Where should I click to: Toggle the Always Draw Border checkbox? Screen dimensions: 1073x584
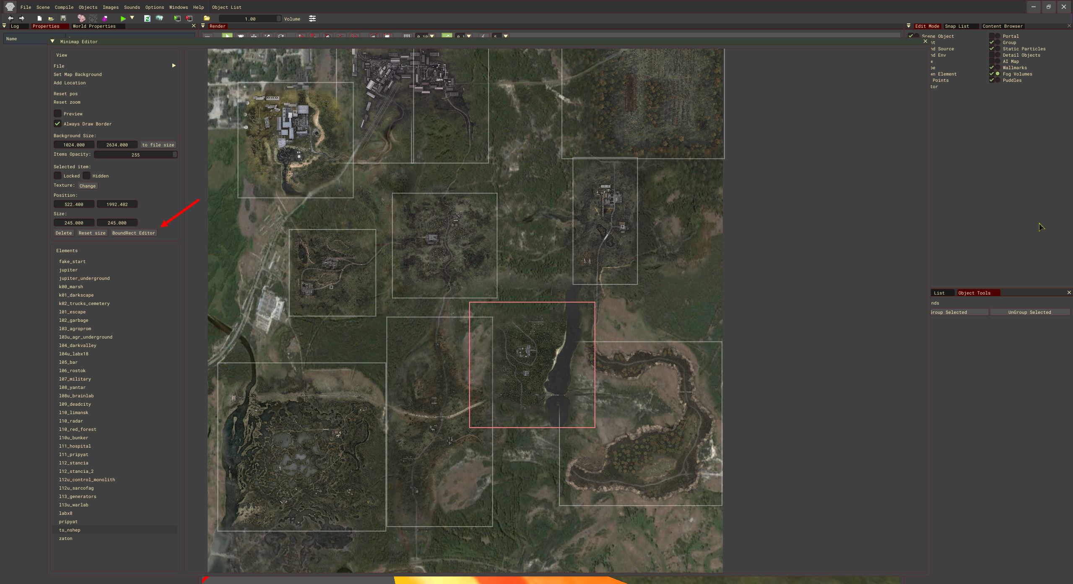(57, 124)
